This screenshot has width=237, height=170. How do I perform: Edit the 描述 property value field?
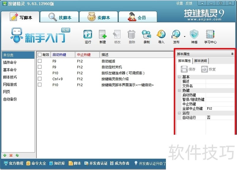click(220, 82)
